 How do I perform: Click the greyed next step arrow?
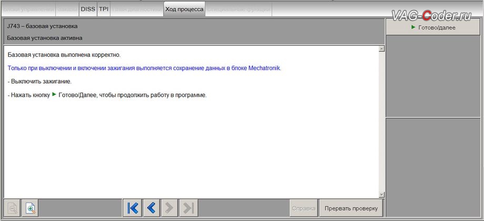click(169, 208)
